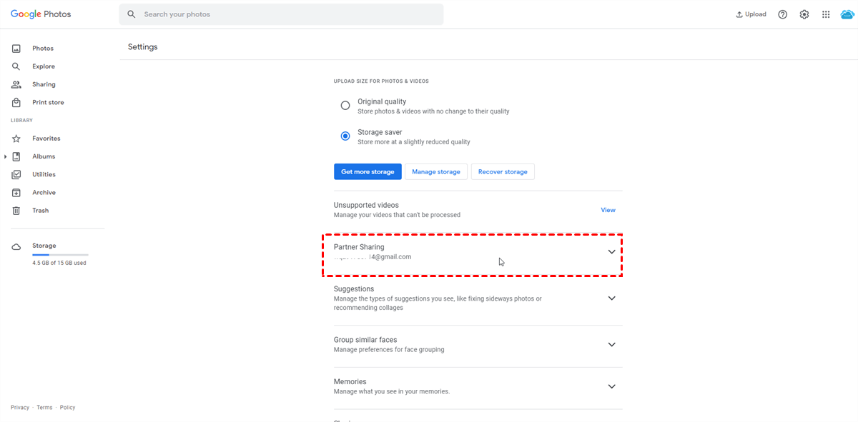858x422 pixels.
Task: Go to Photos in the sidebar
Action: click(x=43, y=49)
